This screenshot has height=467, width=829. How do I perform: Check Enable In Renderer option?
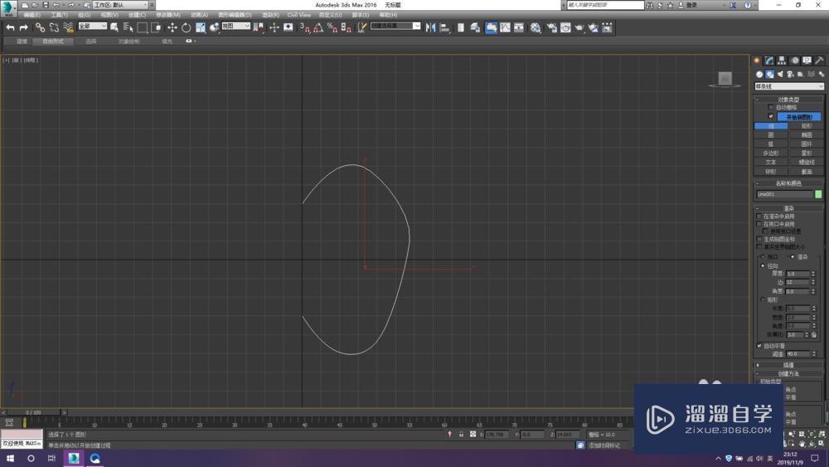point(759,216)
